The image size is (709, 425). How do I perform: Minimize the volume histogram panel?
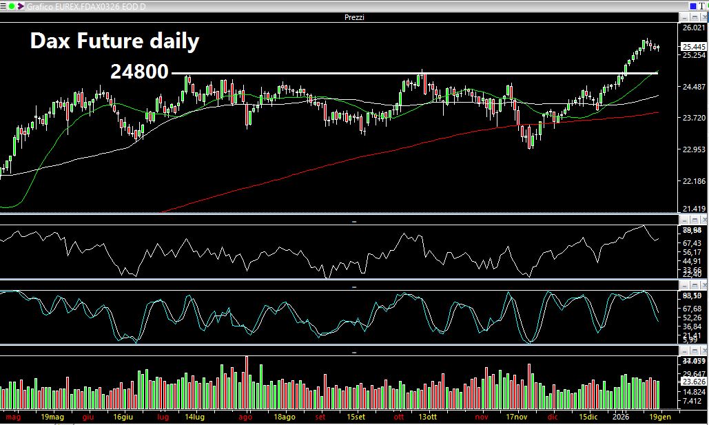685,351
